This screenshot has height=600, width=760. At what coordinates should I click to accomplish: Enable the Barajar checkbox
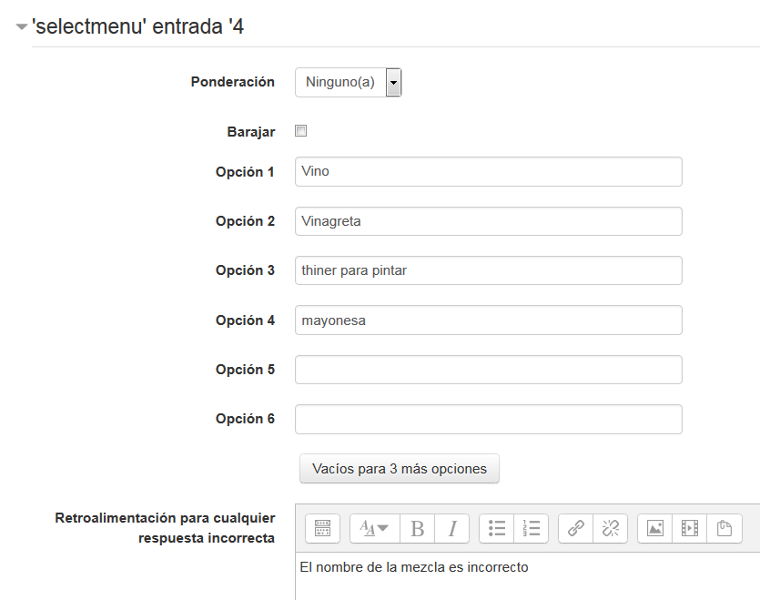pos(301,131)
